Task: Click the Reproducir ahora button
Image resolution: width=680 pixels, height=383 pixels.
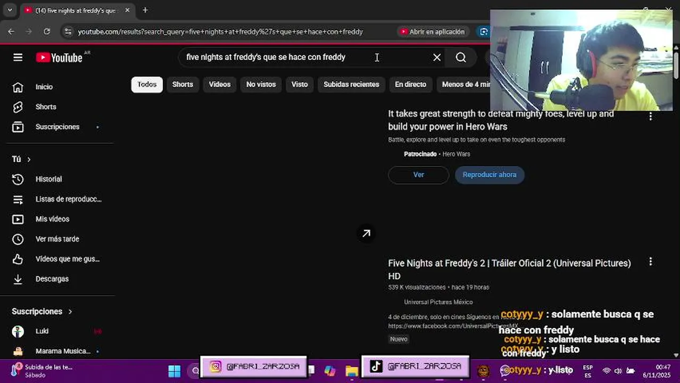Action: click(490, 175)
